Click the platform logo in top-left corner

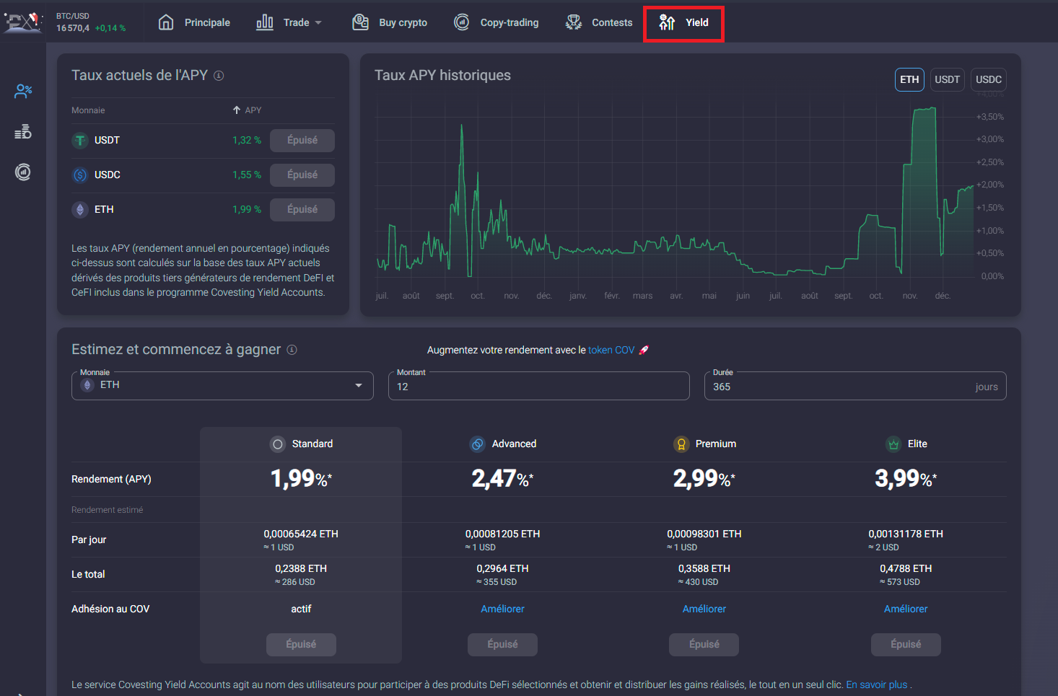(x=23, y=22)
